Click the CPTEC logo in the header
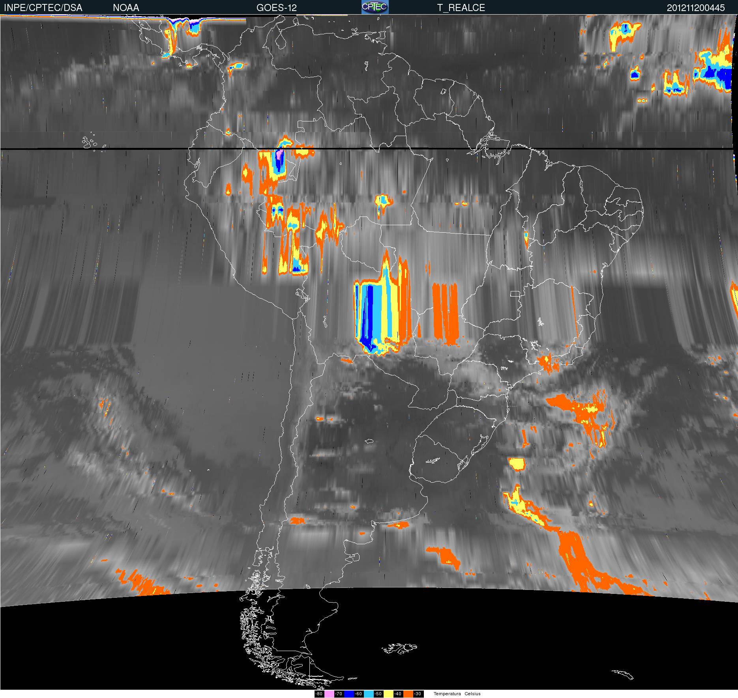This screenshot has width=738, height=698. (375, 7)
